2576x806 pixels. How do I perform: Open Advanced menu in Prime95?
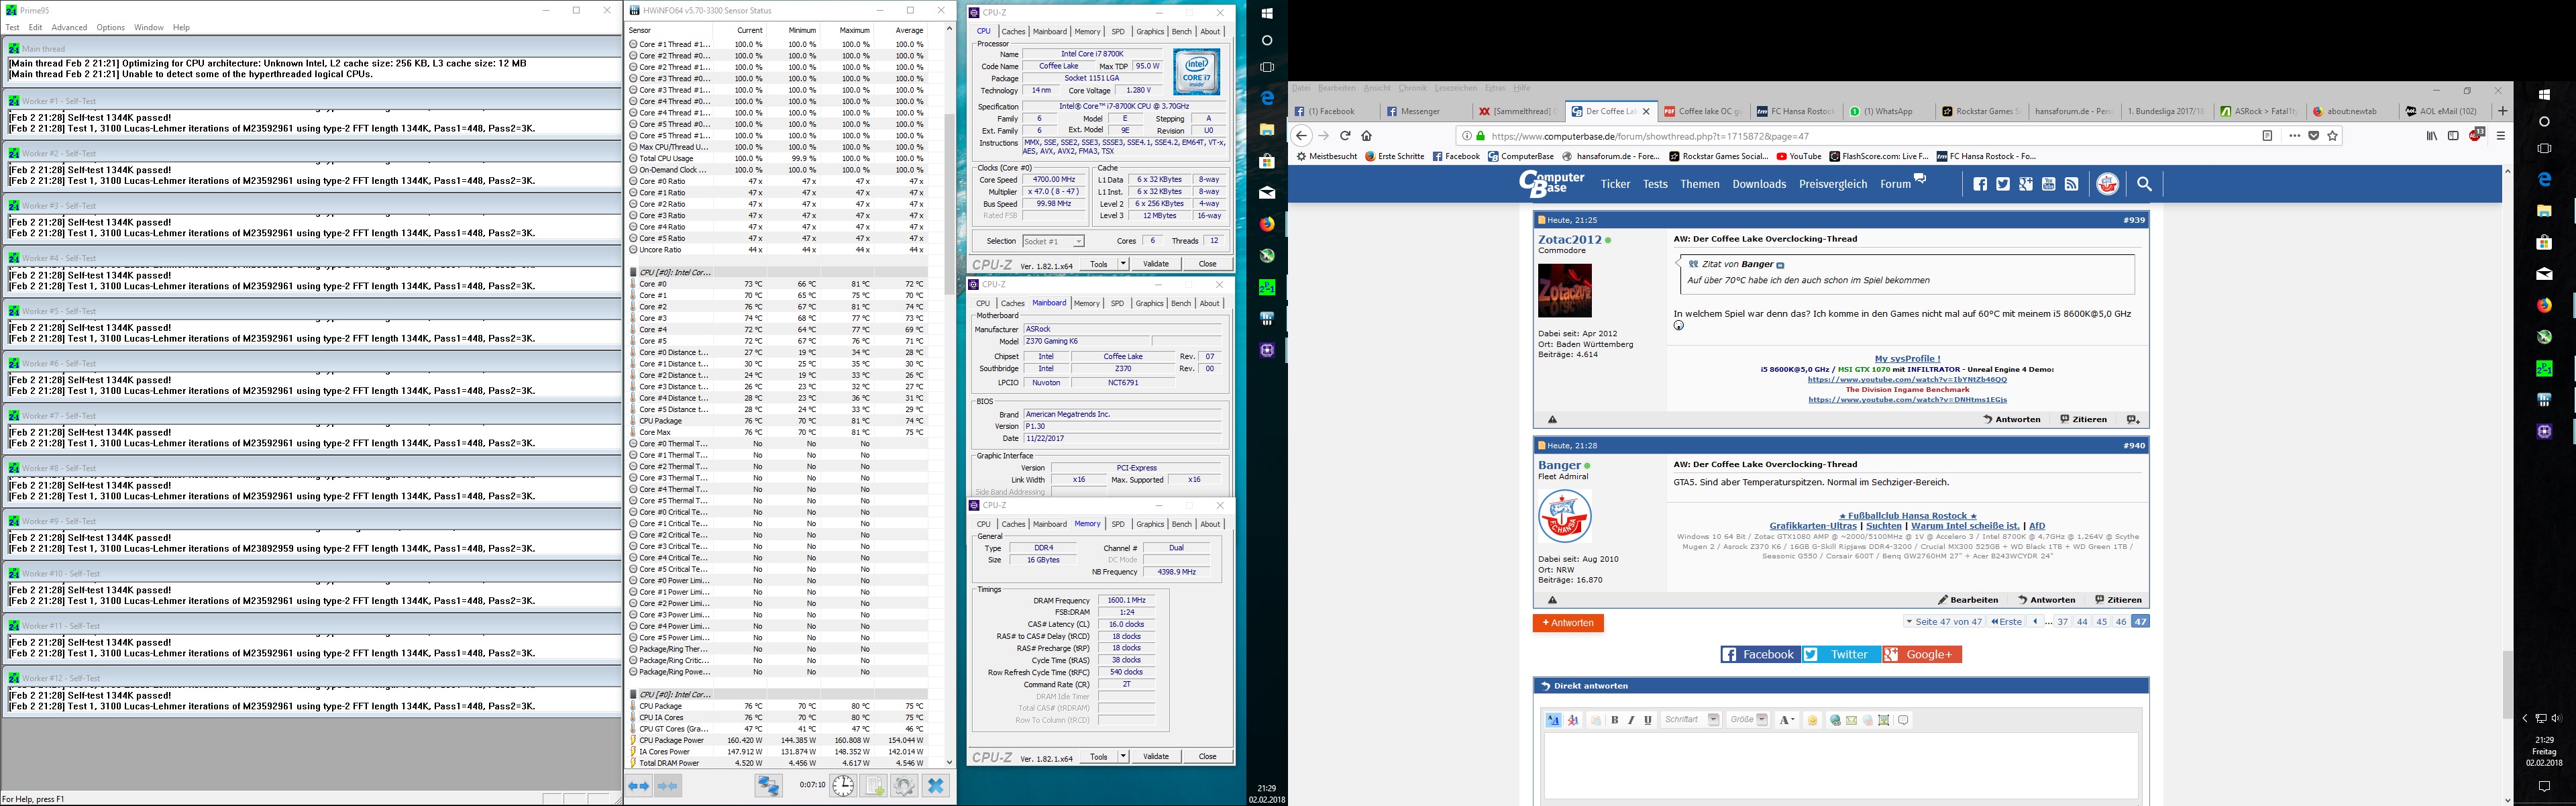point(69,27)
